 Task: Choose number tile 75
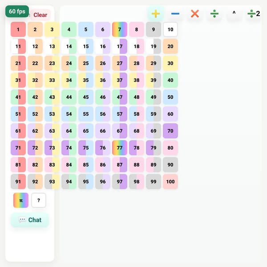(86, 148)
